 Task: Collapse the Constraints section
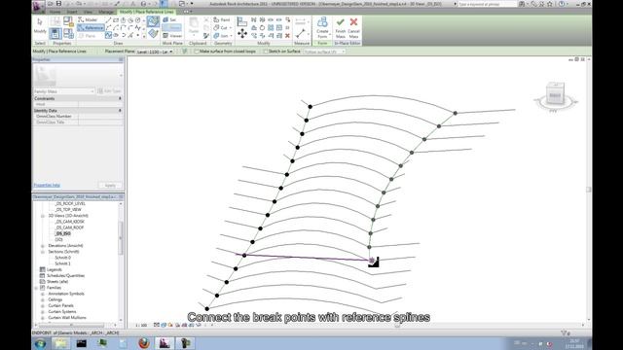click(120, 98)
